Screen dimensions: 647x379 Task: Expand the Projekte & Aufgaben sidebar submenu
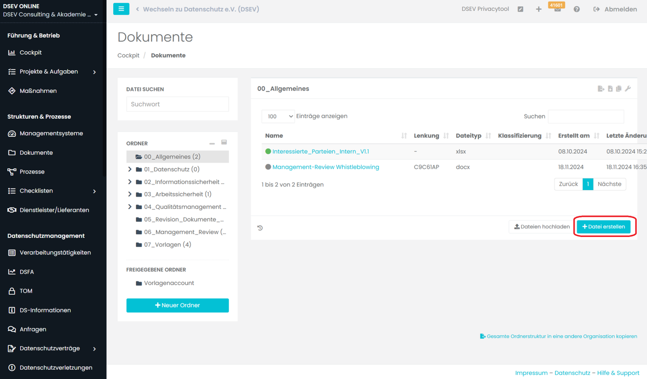pyautogui.click(x=94, y=72)
